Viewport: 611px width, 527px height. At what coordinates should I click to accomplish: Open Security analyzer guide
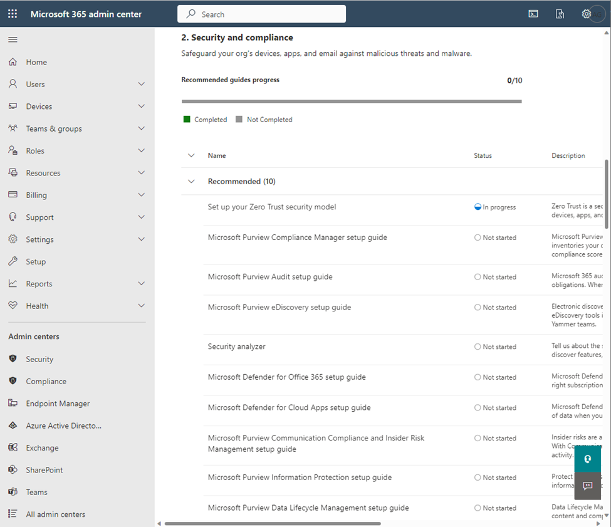pyautogui.click(x=236, y=347)
